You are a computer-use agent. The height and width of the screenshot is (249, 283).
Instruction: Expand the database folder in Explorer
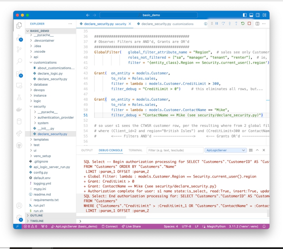tap(40, 85)
